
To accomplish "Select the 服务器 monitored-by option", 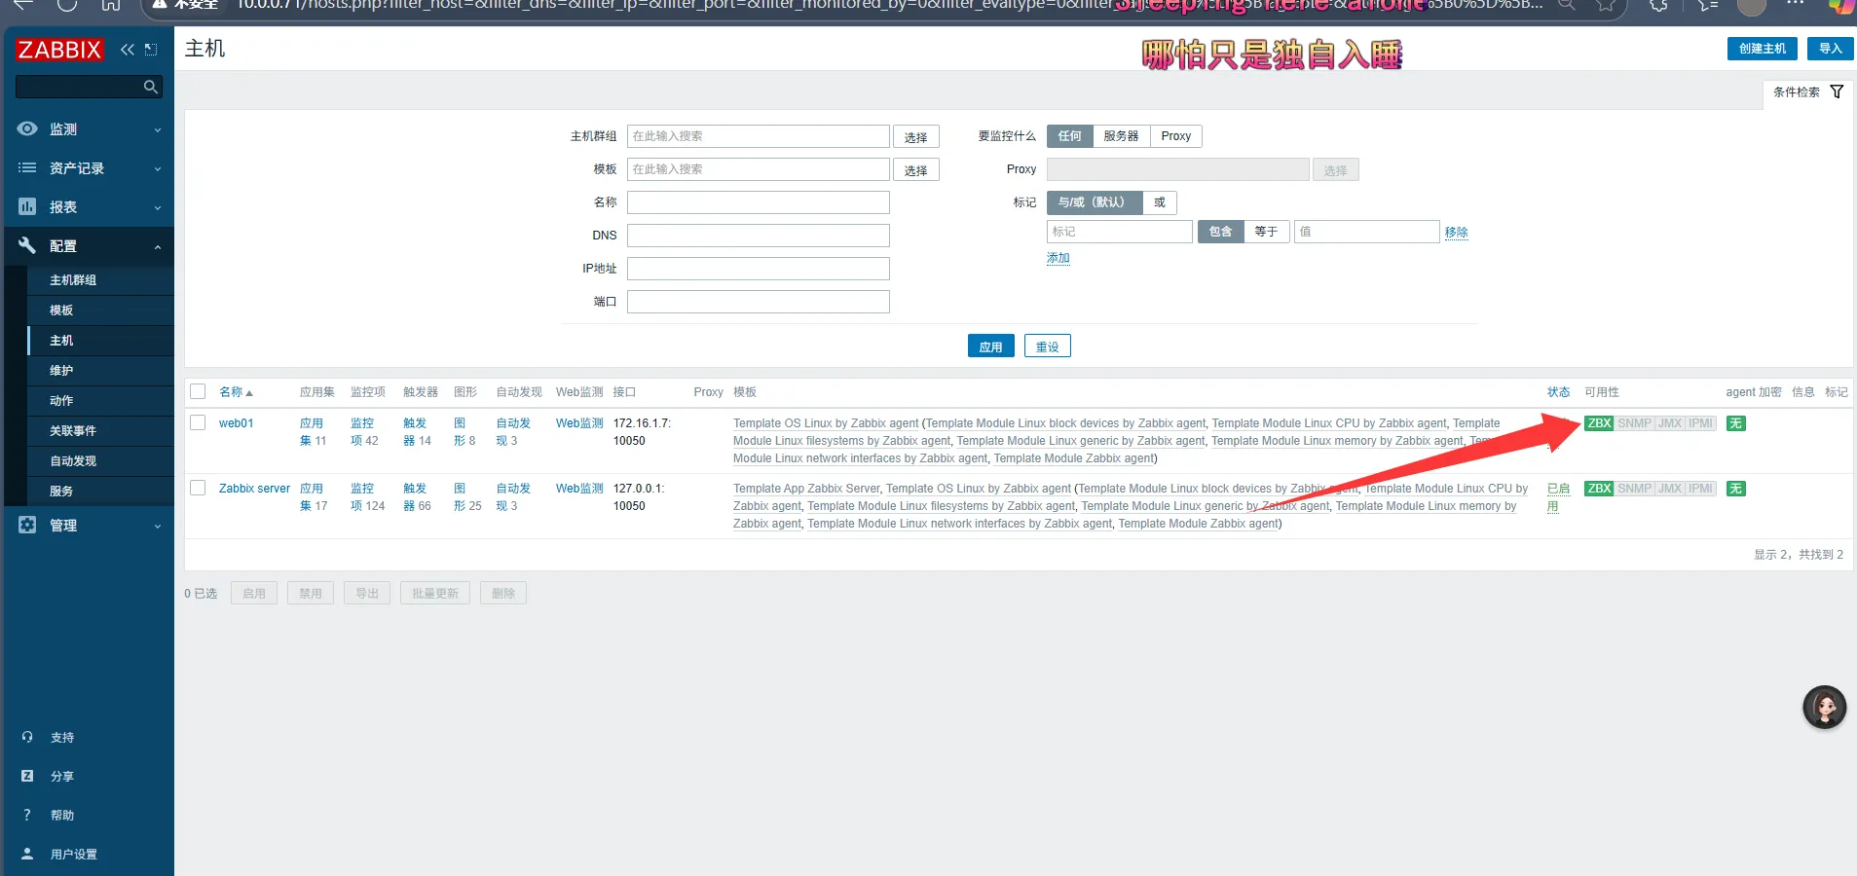I will point(1121,136).
